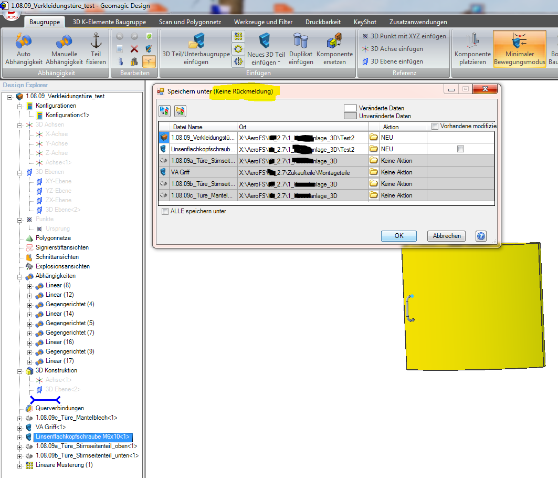The height and width of the screenshot is (478, 558).
Task: Open Scan und Polygonnetz tab
Action: 190,22
